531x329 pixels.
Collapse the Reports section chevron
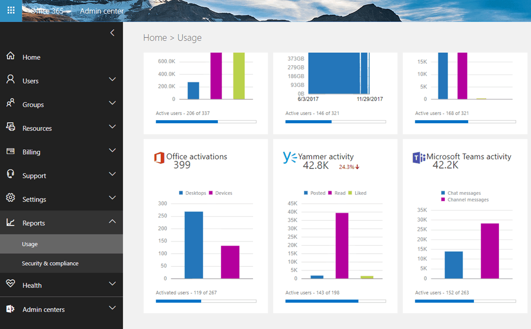coord(112,222)
